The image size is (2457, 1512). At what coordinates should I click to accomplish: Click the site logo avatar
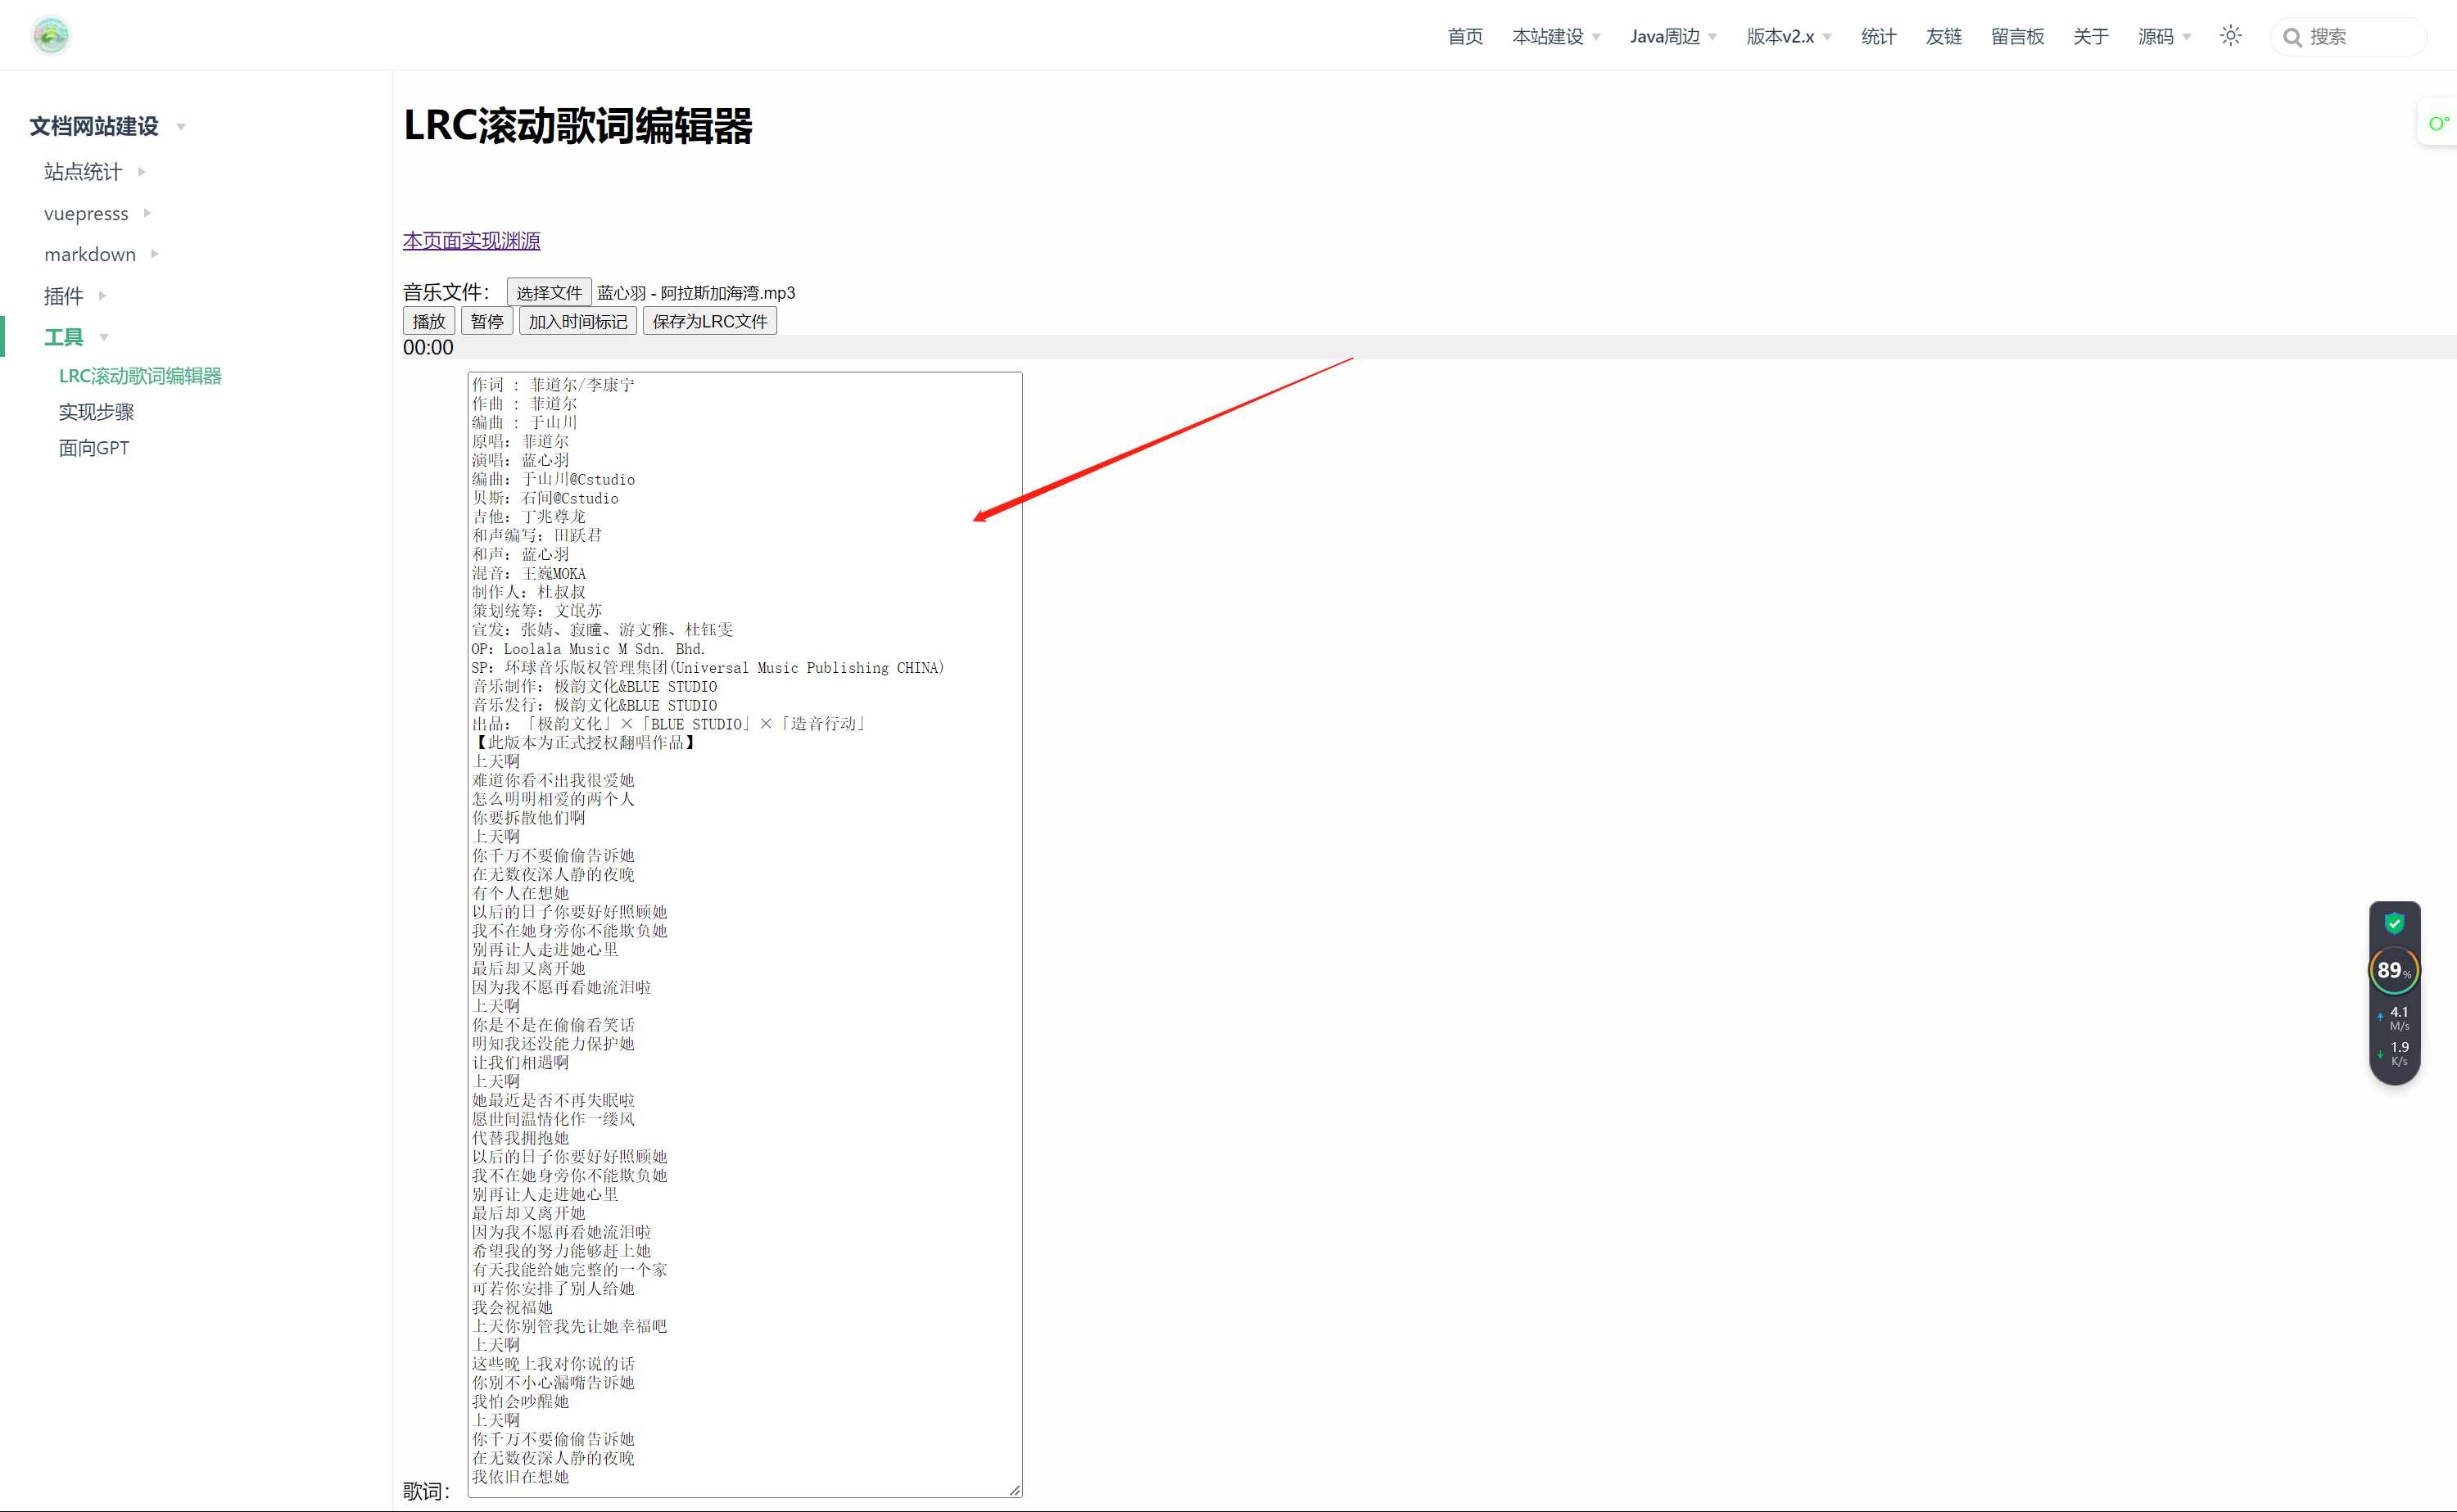pos(51,36)
